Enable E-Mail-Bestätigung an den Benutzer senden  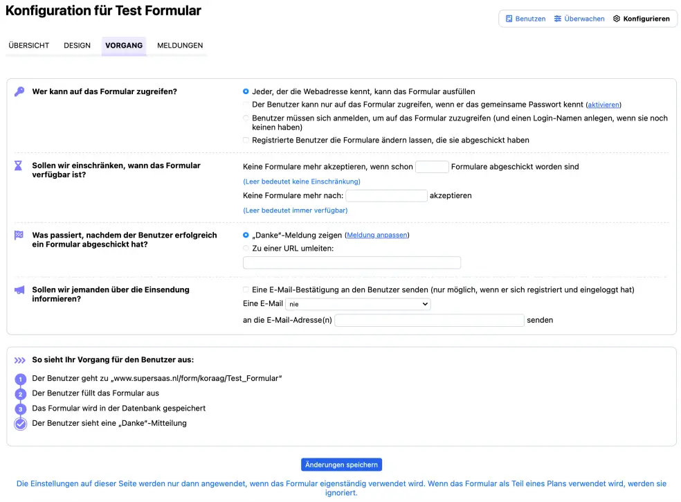(246, 289)
